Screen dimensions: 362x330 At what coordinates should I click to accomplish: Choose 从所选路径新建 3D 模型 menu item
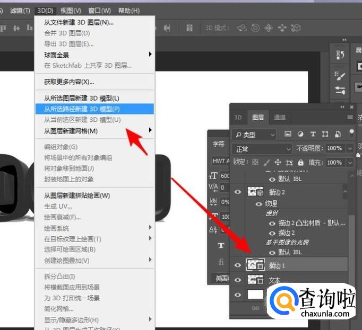pyautogui.click(x=82, y=109)
